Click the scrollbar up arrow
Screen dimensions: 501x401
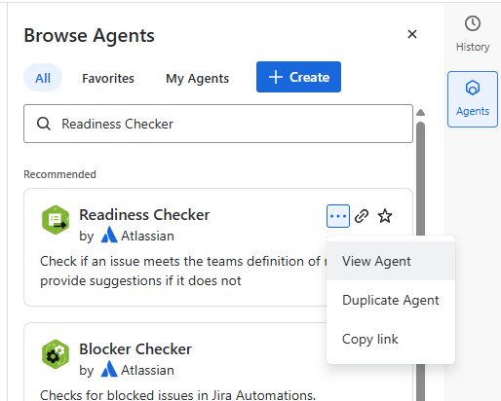click(x=421, y=113)
